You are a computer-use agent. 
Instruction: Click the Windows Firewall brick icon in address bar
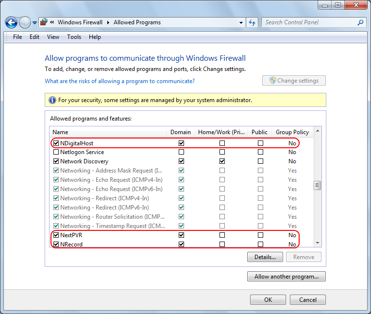pyautogui.click(x=44, y=22)
